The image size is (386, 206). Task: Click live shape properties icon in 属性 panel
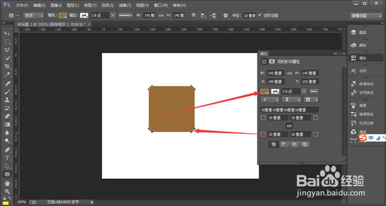click(x=264, y=61)
